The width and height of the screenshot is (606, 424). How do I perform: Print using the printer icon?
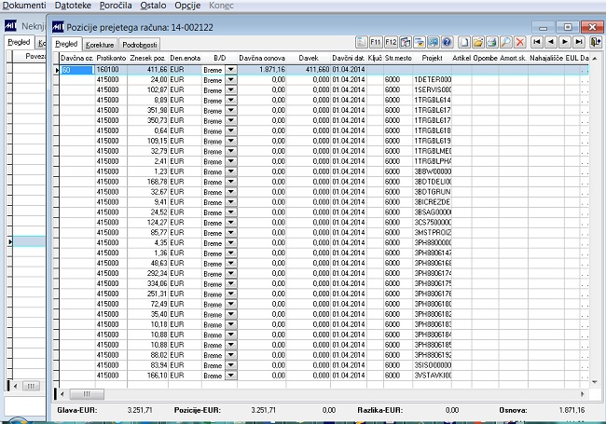(x=490, y=42)
